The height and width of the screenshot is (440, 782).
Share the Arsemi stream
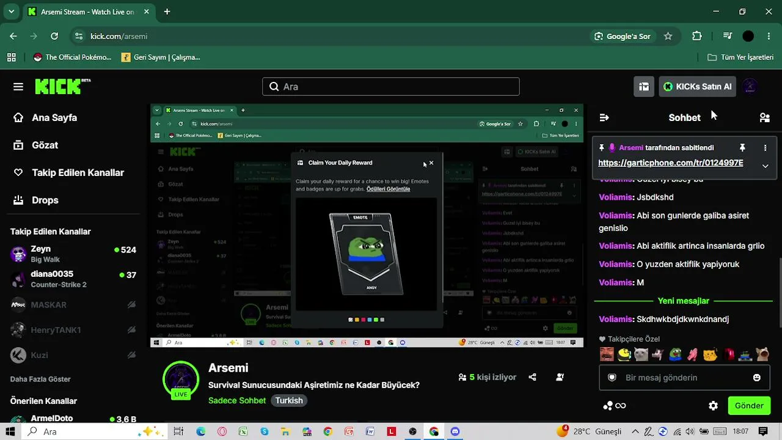click(x=532, y=378)
